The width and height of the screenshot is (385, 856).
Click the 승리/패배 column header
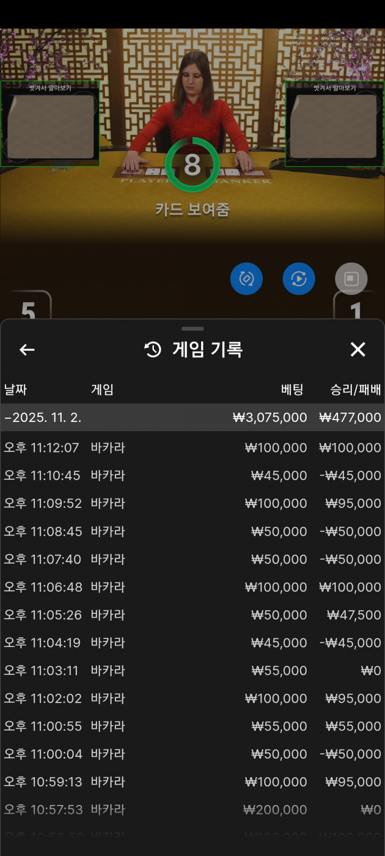[355, 390]
